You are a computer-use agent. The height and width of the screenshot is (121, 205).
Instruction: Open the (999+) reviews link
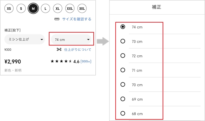coord(86,61)
